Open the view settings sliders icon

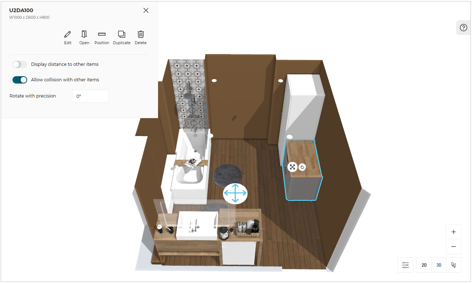405,265
